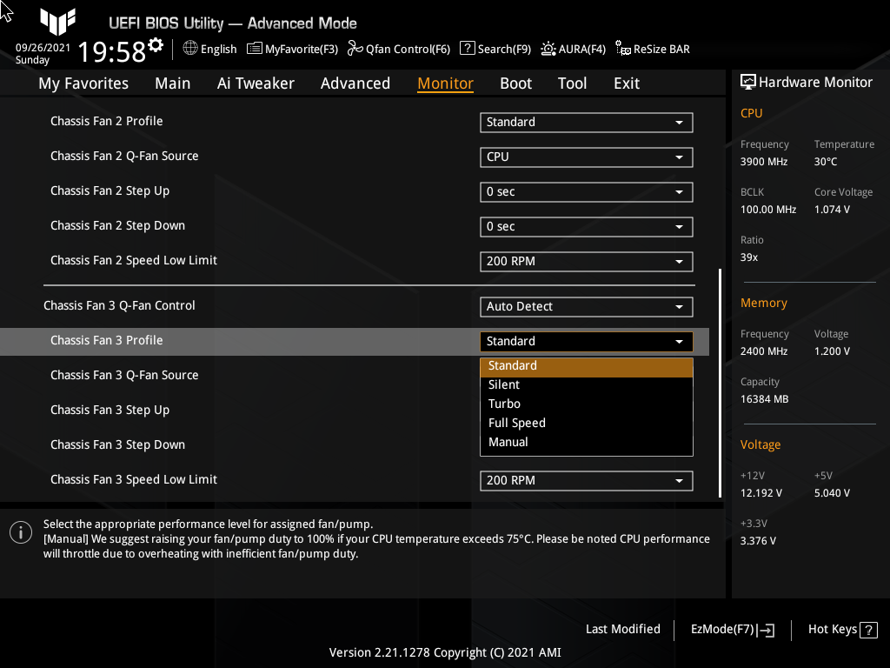The width and height of the screenshot is (890, 668).
Task: Click the English language globe icon
Action: [x=190, y=49]
